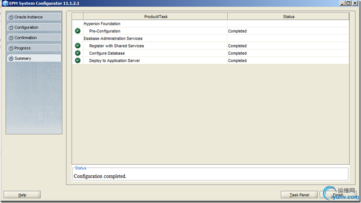This screenshot has width=361, height=203.
Task: Click the 'Configuration completed.' status message
Action: 100,176
